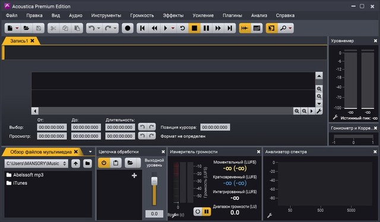Click the Выбор От time field
The height and width of the screenshot is (222, 380).
[52, 127]
